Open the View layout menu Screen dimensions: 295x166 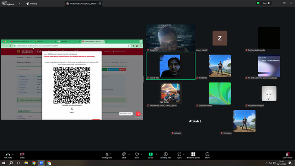pyautogui.click(x=266, y=3)
